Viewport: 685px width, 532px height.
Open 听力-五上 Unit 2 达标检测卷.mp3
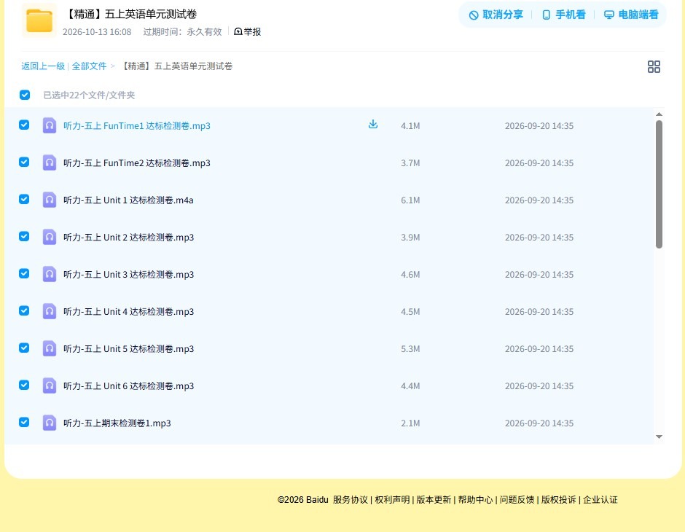point(128,237)
